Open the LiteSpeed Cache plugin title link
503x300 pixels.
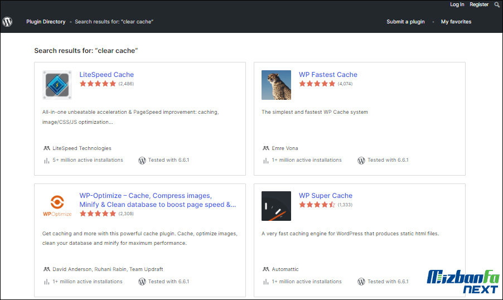pos(107,74)
